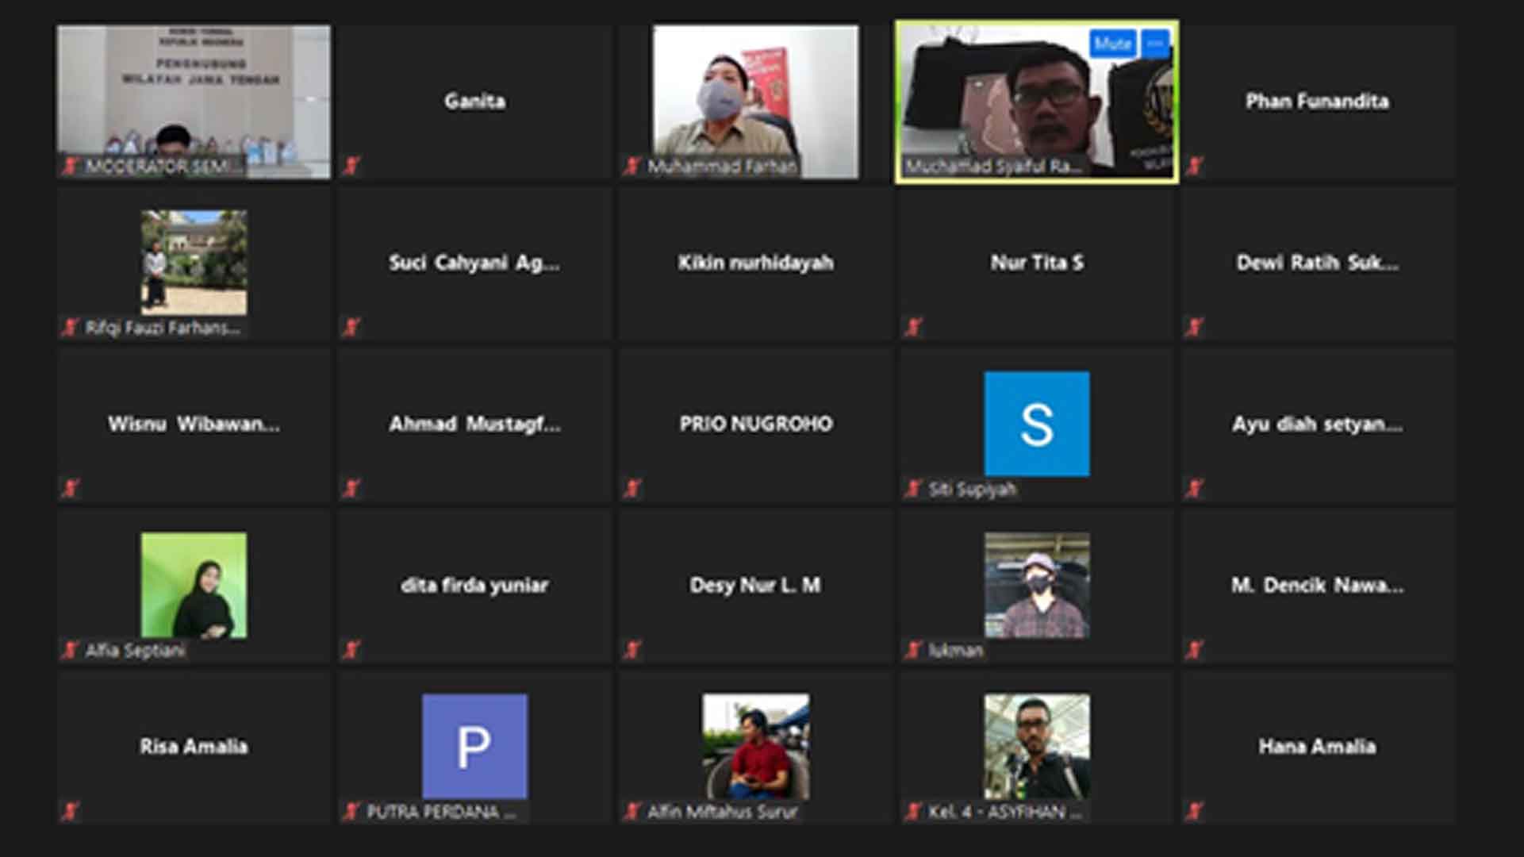Select the Muchamad Syaiful Ra... name label
The image size is (1524, 857).
pyautogui.click(x=993, y=167)
